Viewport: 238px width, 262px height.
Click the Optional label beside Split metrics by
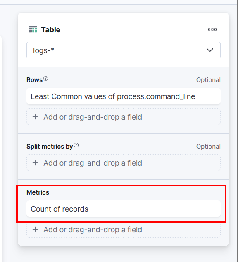point(208,147)
